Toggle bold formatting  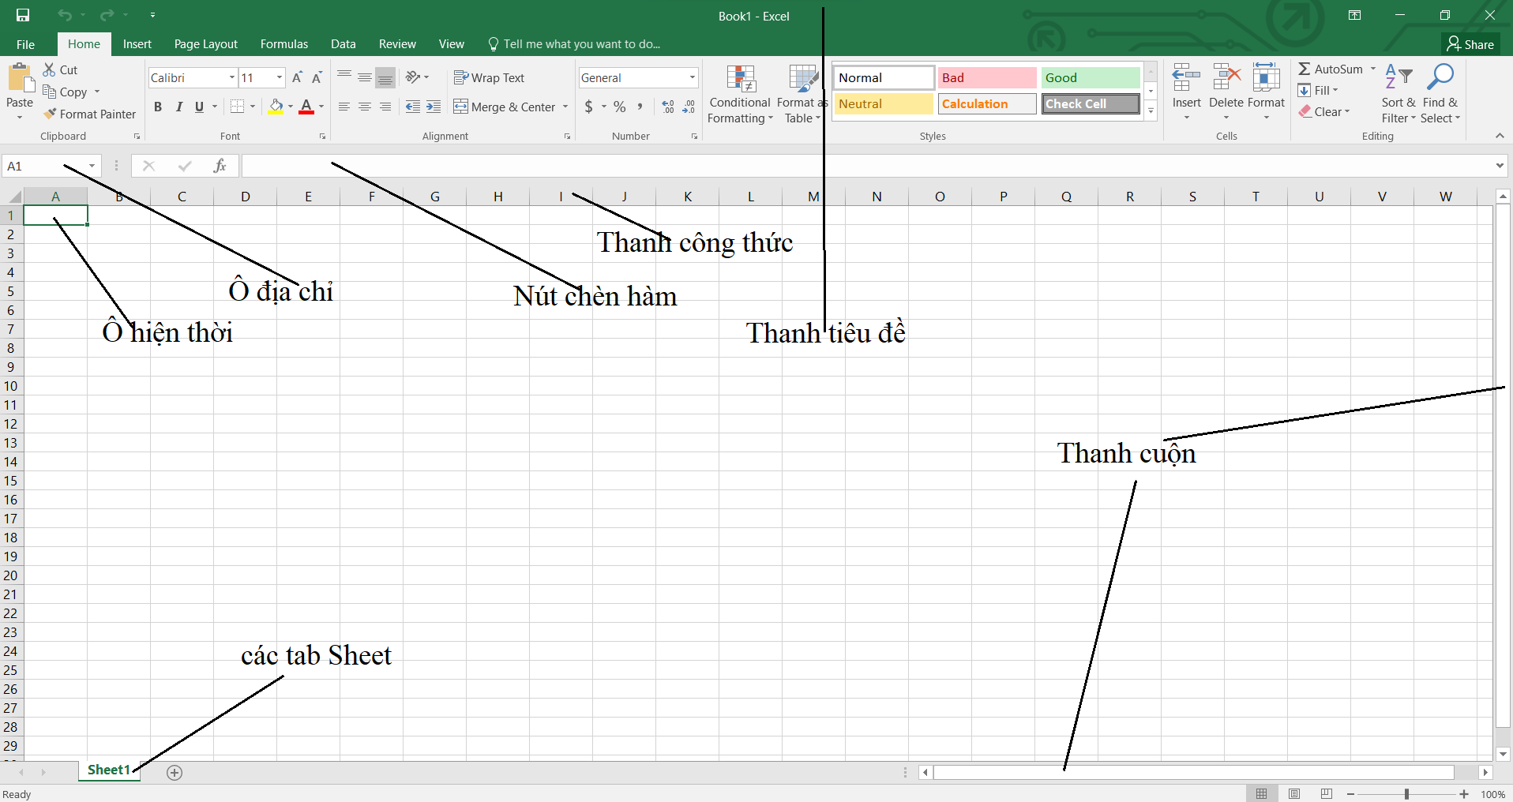coord(157,107)
